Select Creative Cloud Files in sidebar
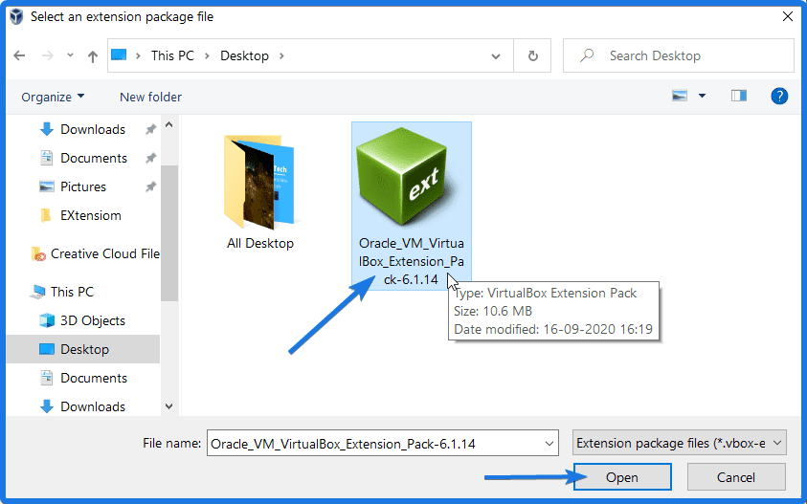Viewport: 807px width, 504px height. point(95,253)
